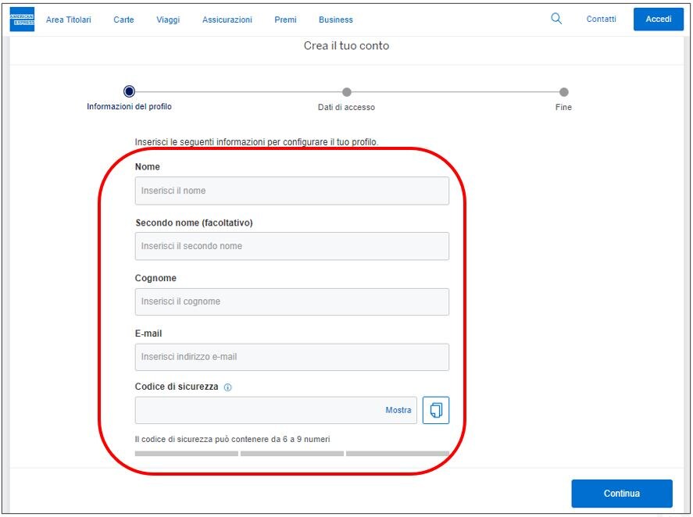Open the Carte menu

coord(123,20)
